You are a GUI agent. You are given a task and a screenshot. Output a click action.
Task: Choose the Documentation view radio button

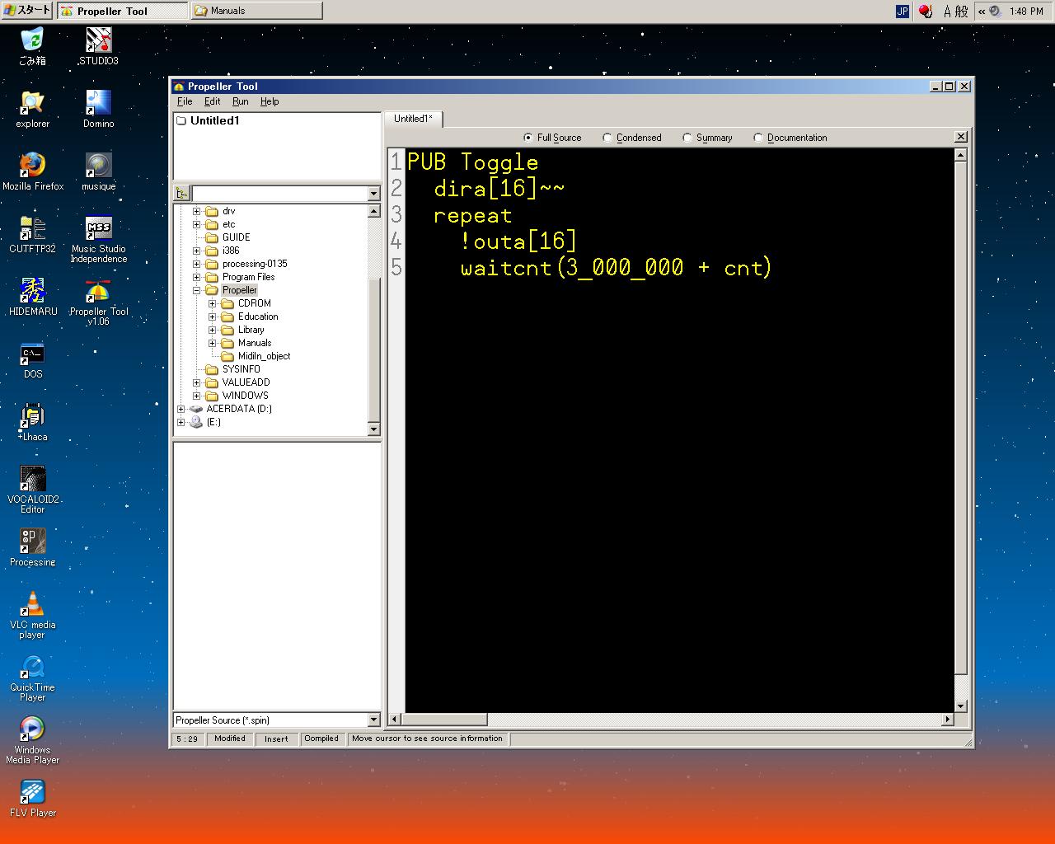[x=758, y=138]
